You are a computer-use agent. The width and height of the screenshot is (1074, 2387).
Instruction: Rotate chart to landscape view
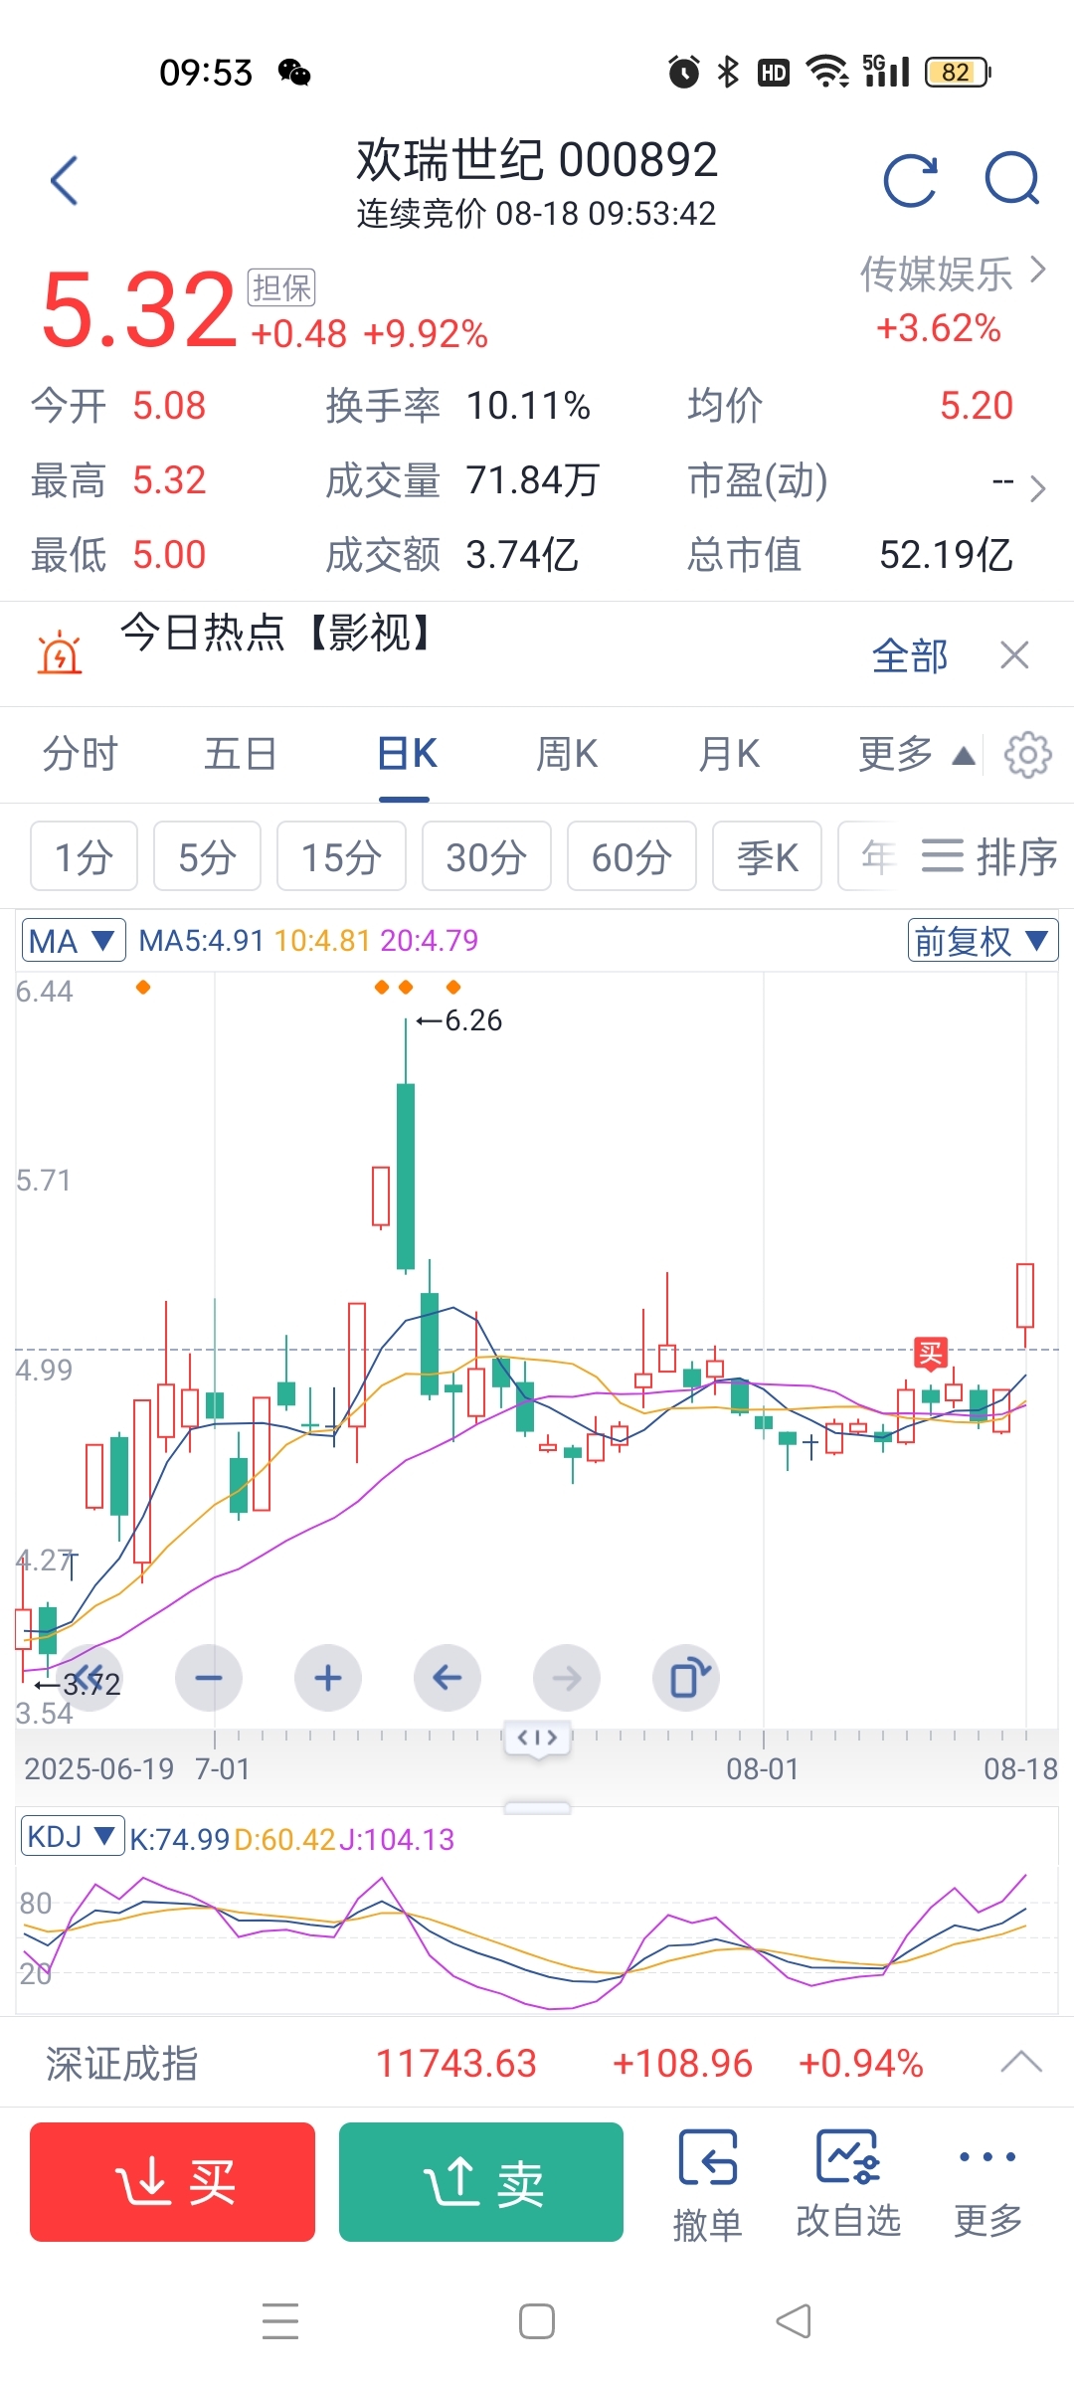click(686, 1679)
